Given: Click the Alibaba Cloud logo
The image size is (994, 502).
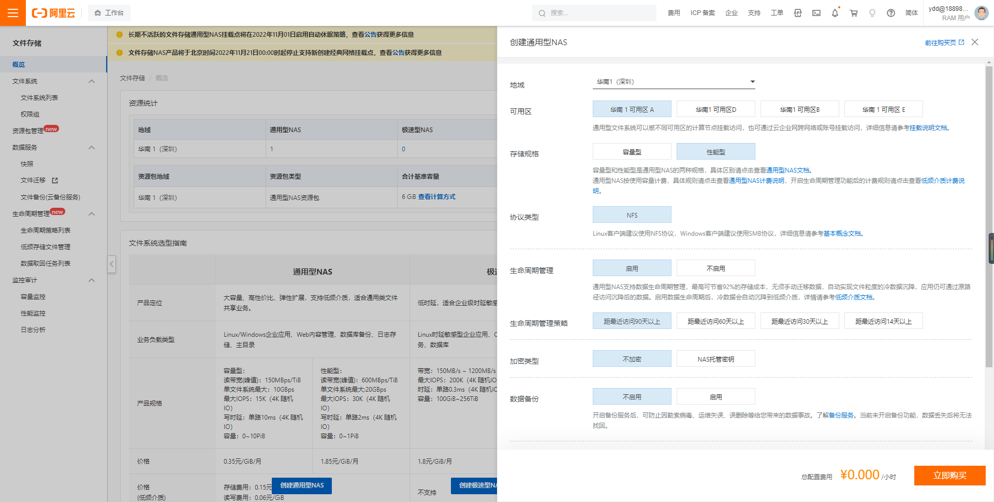Looking at the screenshot, I should (x=53, y=13).
